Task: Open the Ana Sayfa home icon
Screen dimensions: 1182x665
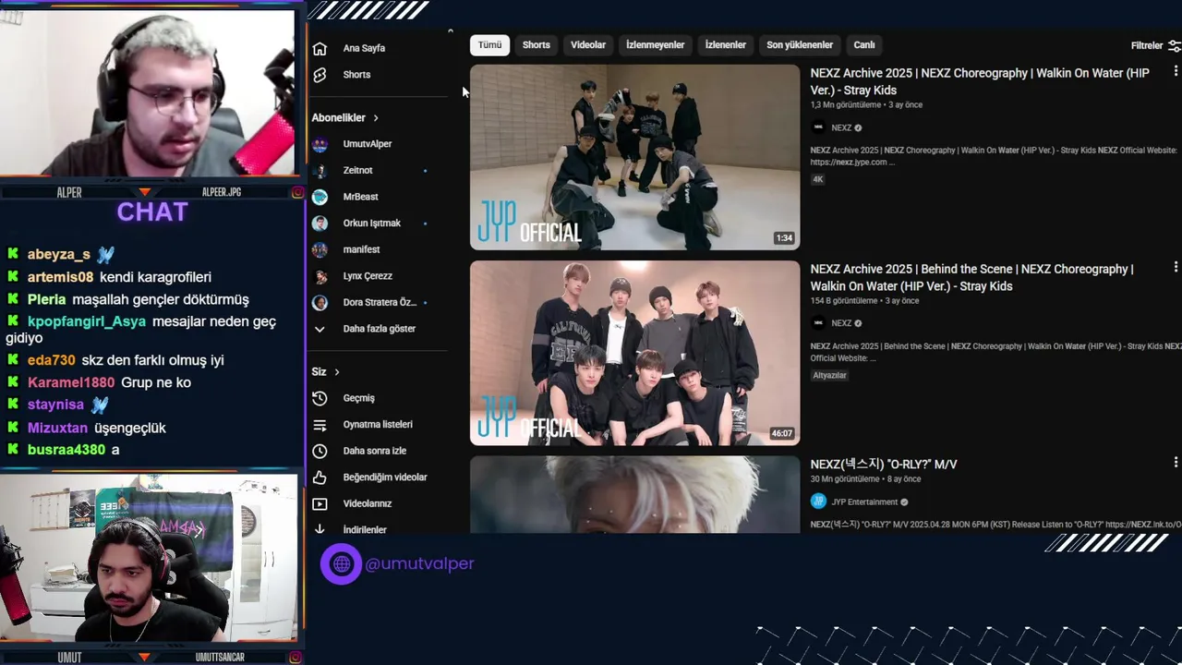Action: click(x=320, y=48)
